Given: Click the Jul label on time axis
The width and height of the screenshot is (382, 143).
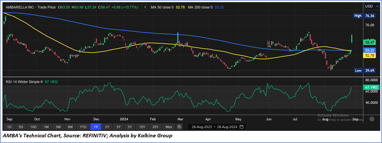Looking at the screenshot, I should (295, 119).
